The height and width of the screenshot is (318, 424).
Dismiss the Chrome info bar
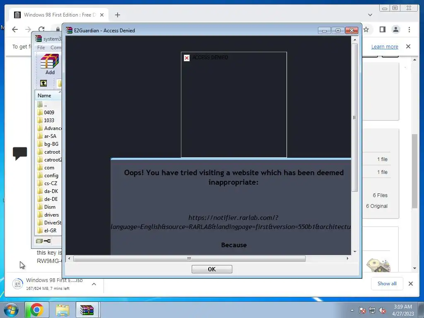pyautogui.click(x=408, y=46)
